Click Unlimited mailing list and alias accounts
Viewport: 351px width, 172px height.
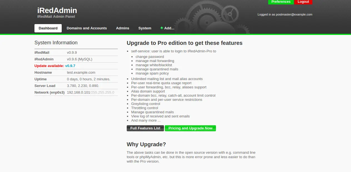tap(167, 79)
